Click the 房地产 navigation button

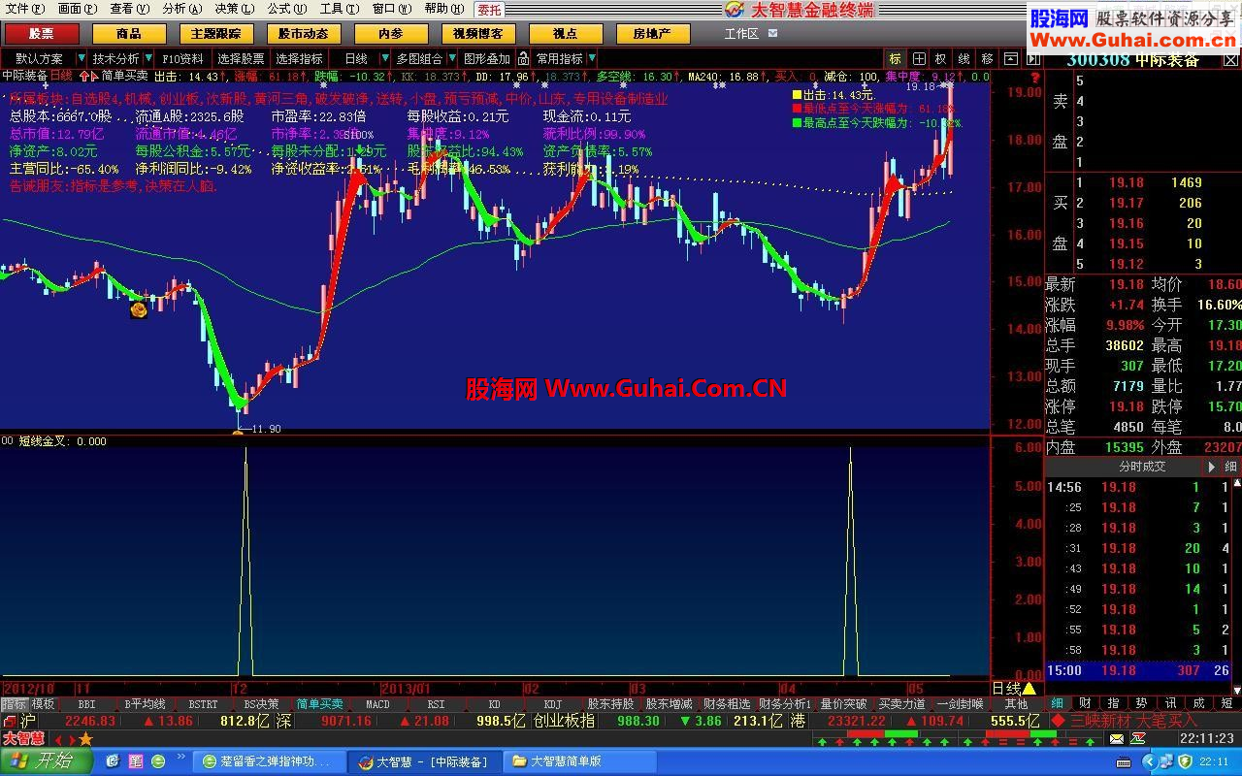(x=653, y=34)
